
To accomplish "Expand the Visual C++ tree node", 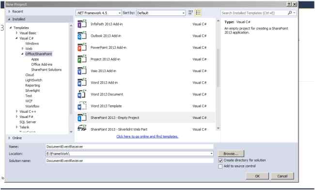I will 17,111.
